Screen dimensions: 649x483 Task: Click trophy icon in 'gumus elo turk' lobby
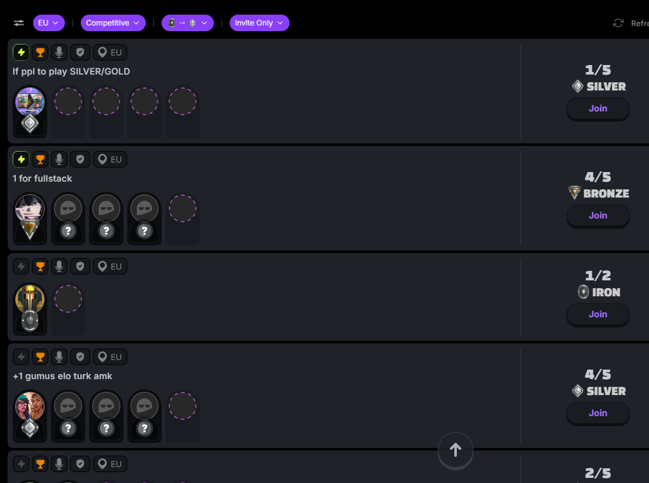pyautogui.click(x=40, y=357)
